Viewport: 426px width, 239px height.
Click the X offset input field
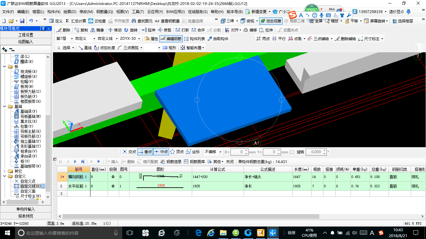[240, 152]
